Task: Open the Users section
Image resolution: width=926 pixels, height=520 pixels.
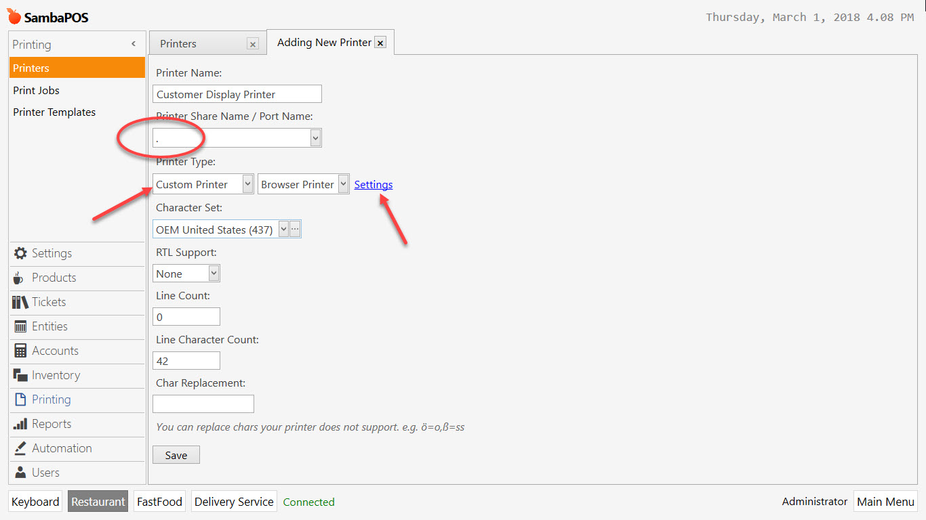Action: click(45, 473)
